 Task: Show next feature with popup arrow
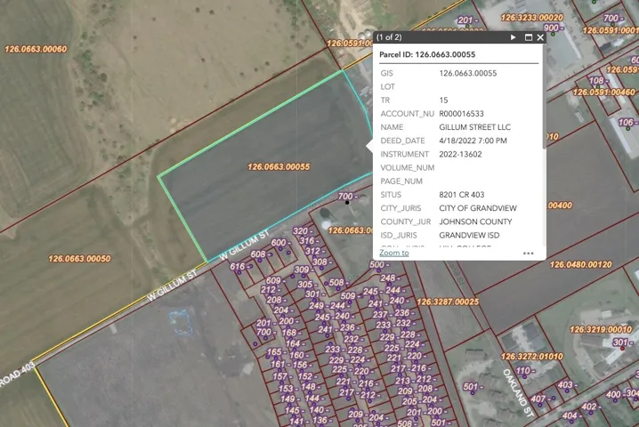pos(514,37)
